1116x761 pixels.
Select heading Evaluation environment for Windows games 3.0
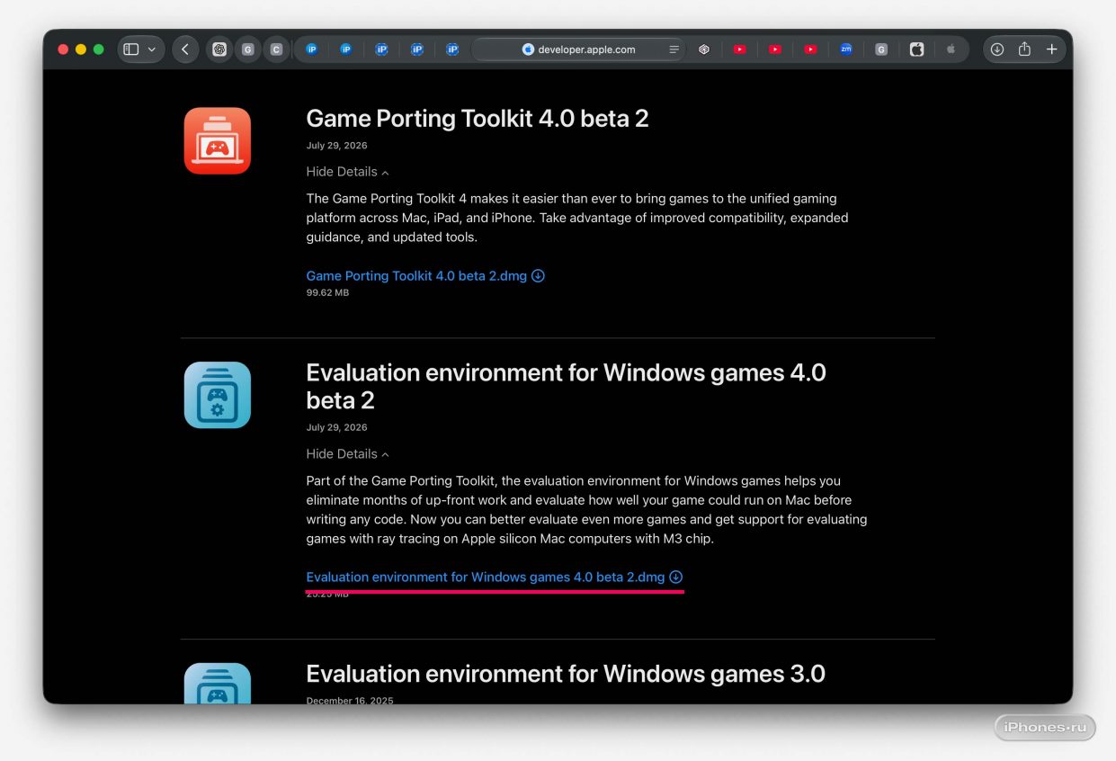pyautogui.click(x=566, y=674)
